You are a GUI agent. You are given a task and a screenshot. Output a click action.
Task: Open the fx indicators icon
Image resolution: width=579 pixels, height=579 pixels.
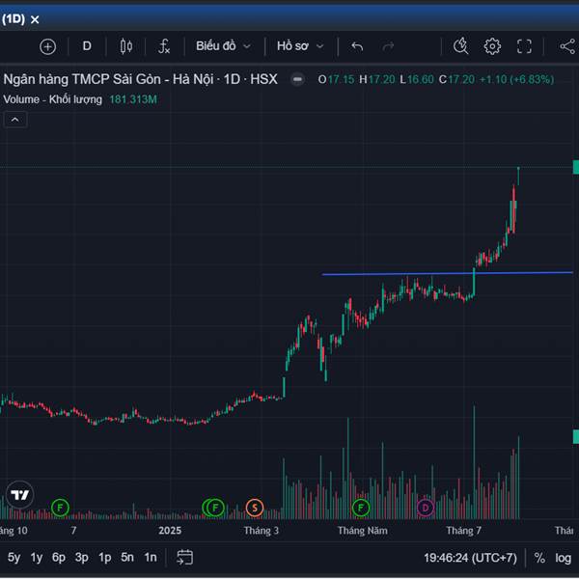pos(164,46)
